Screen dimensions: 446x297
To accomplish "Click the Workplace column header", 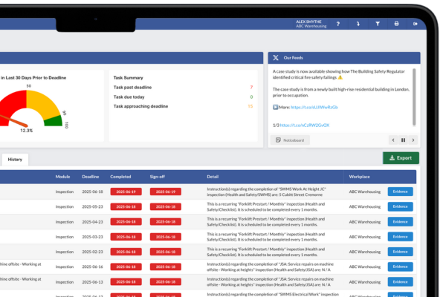I will [361, 177].
